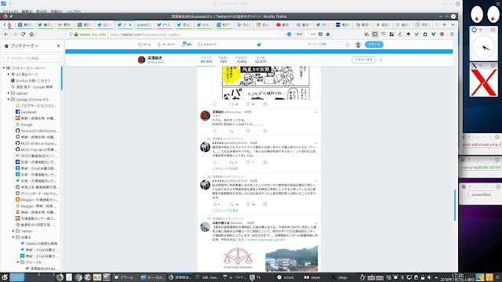
Task: Click the Firefox address bar URL
Action: [x=144, y=34]
